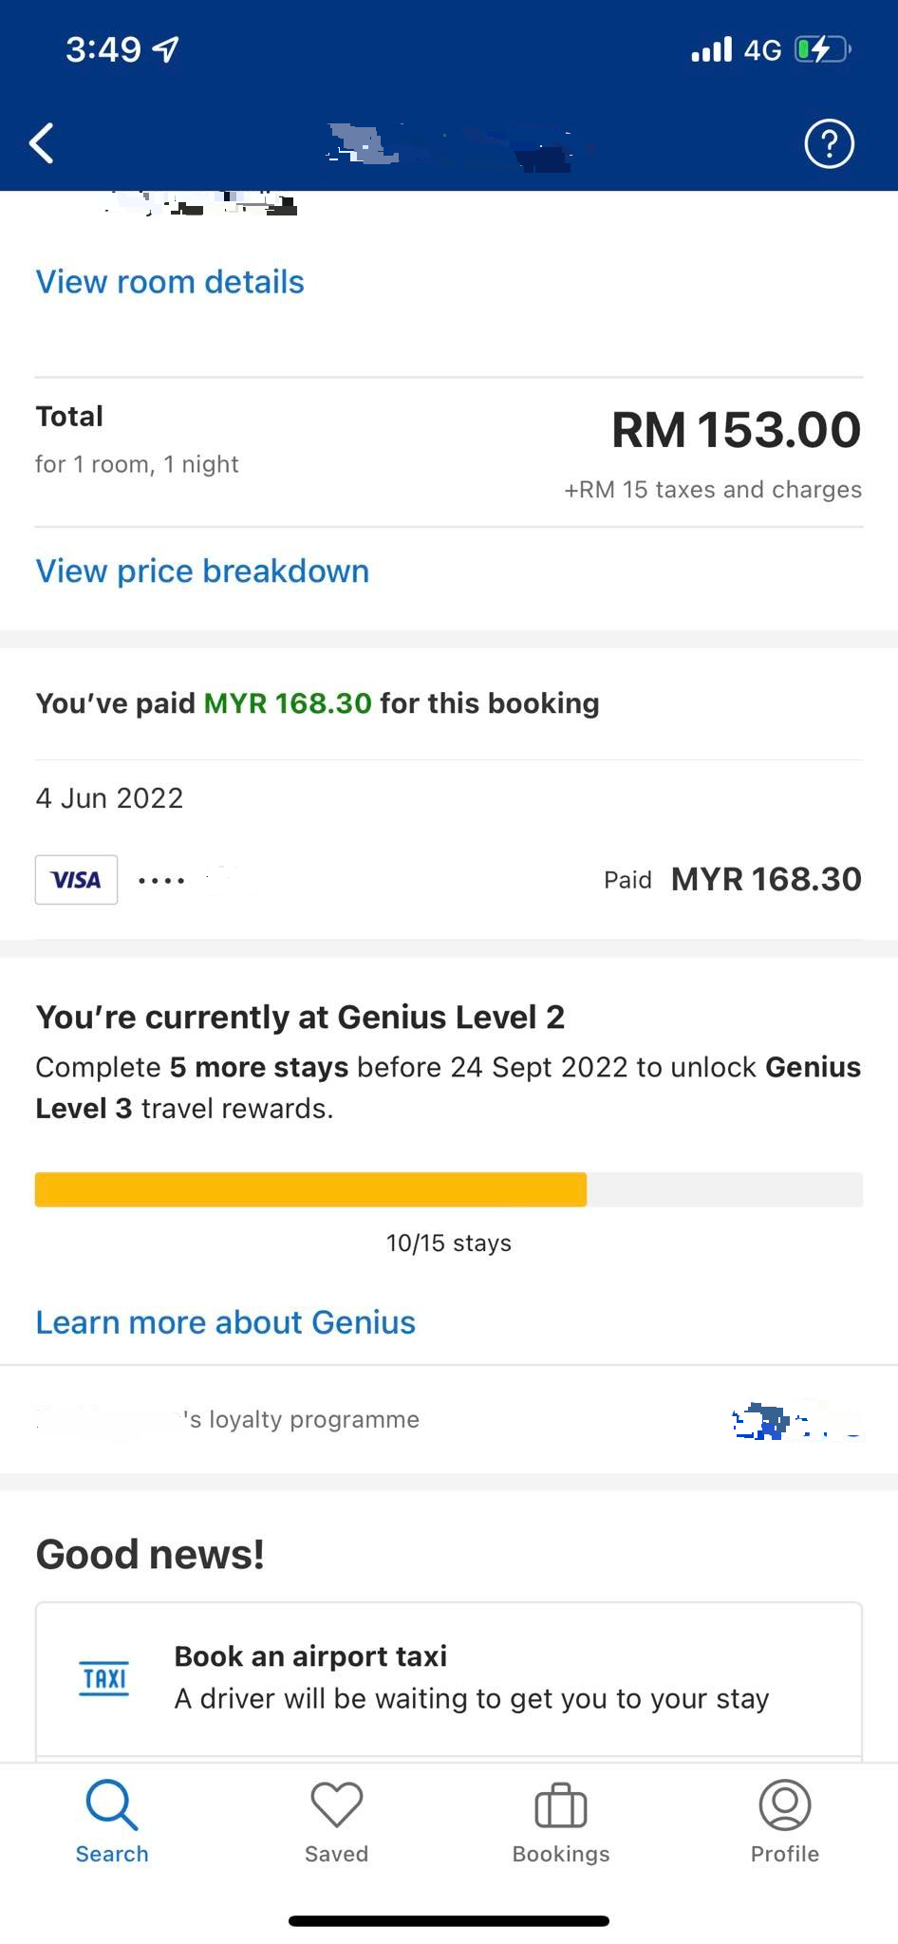Switch to the Bookings tab label
Image resolution: width=898 pixels, height=1944 pixels.
561,1854
